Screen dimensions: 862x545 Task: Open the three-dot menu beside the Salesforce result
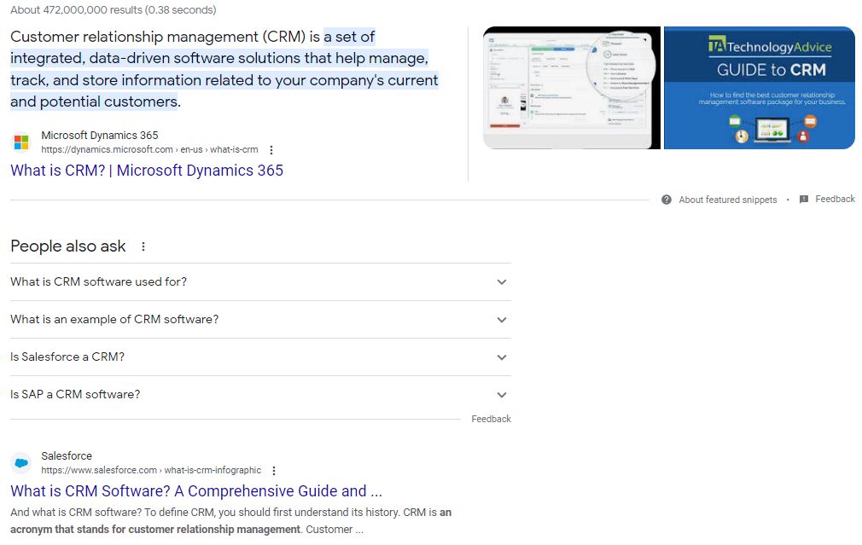pyautogui.click(x=273, y=470)
